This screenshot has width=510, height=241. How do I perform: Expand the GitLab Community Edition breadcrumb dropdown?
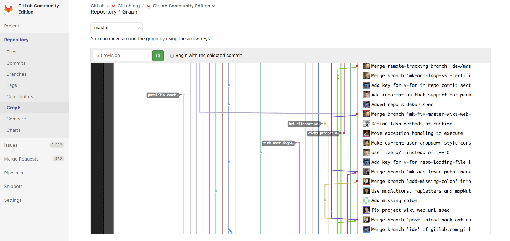[x=213, y=6]
